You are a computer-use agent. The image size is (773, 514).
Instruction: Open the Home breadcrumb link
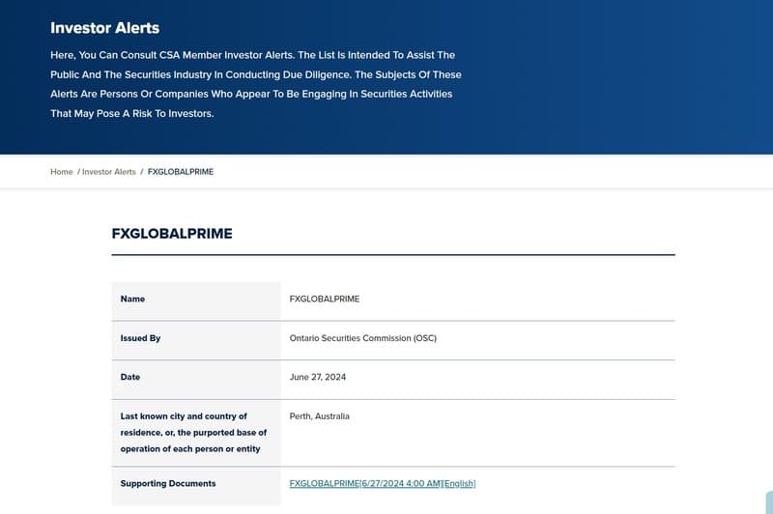pos(62,172)
